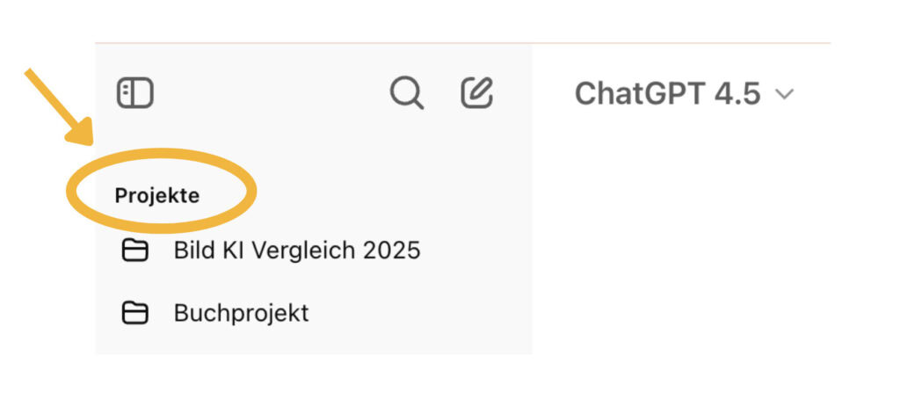900x414 pixels.
Task: Click folder icon beside Bild KI Vergleich 2025
Action: [x=134, y=251]
